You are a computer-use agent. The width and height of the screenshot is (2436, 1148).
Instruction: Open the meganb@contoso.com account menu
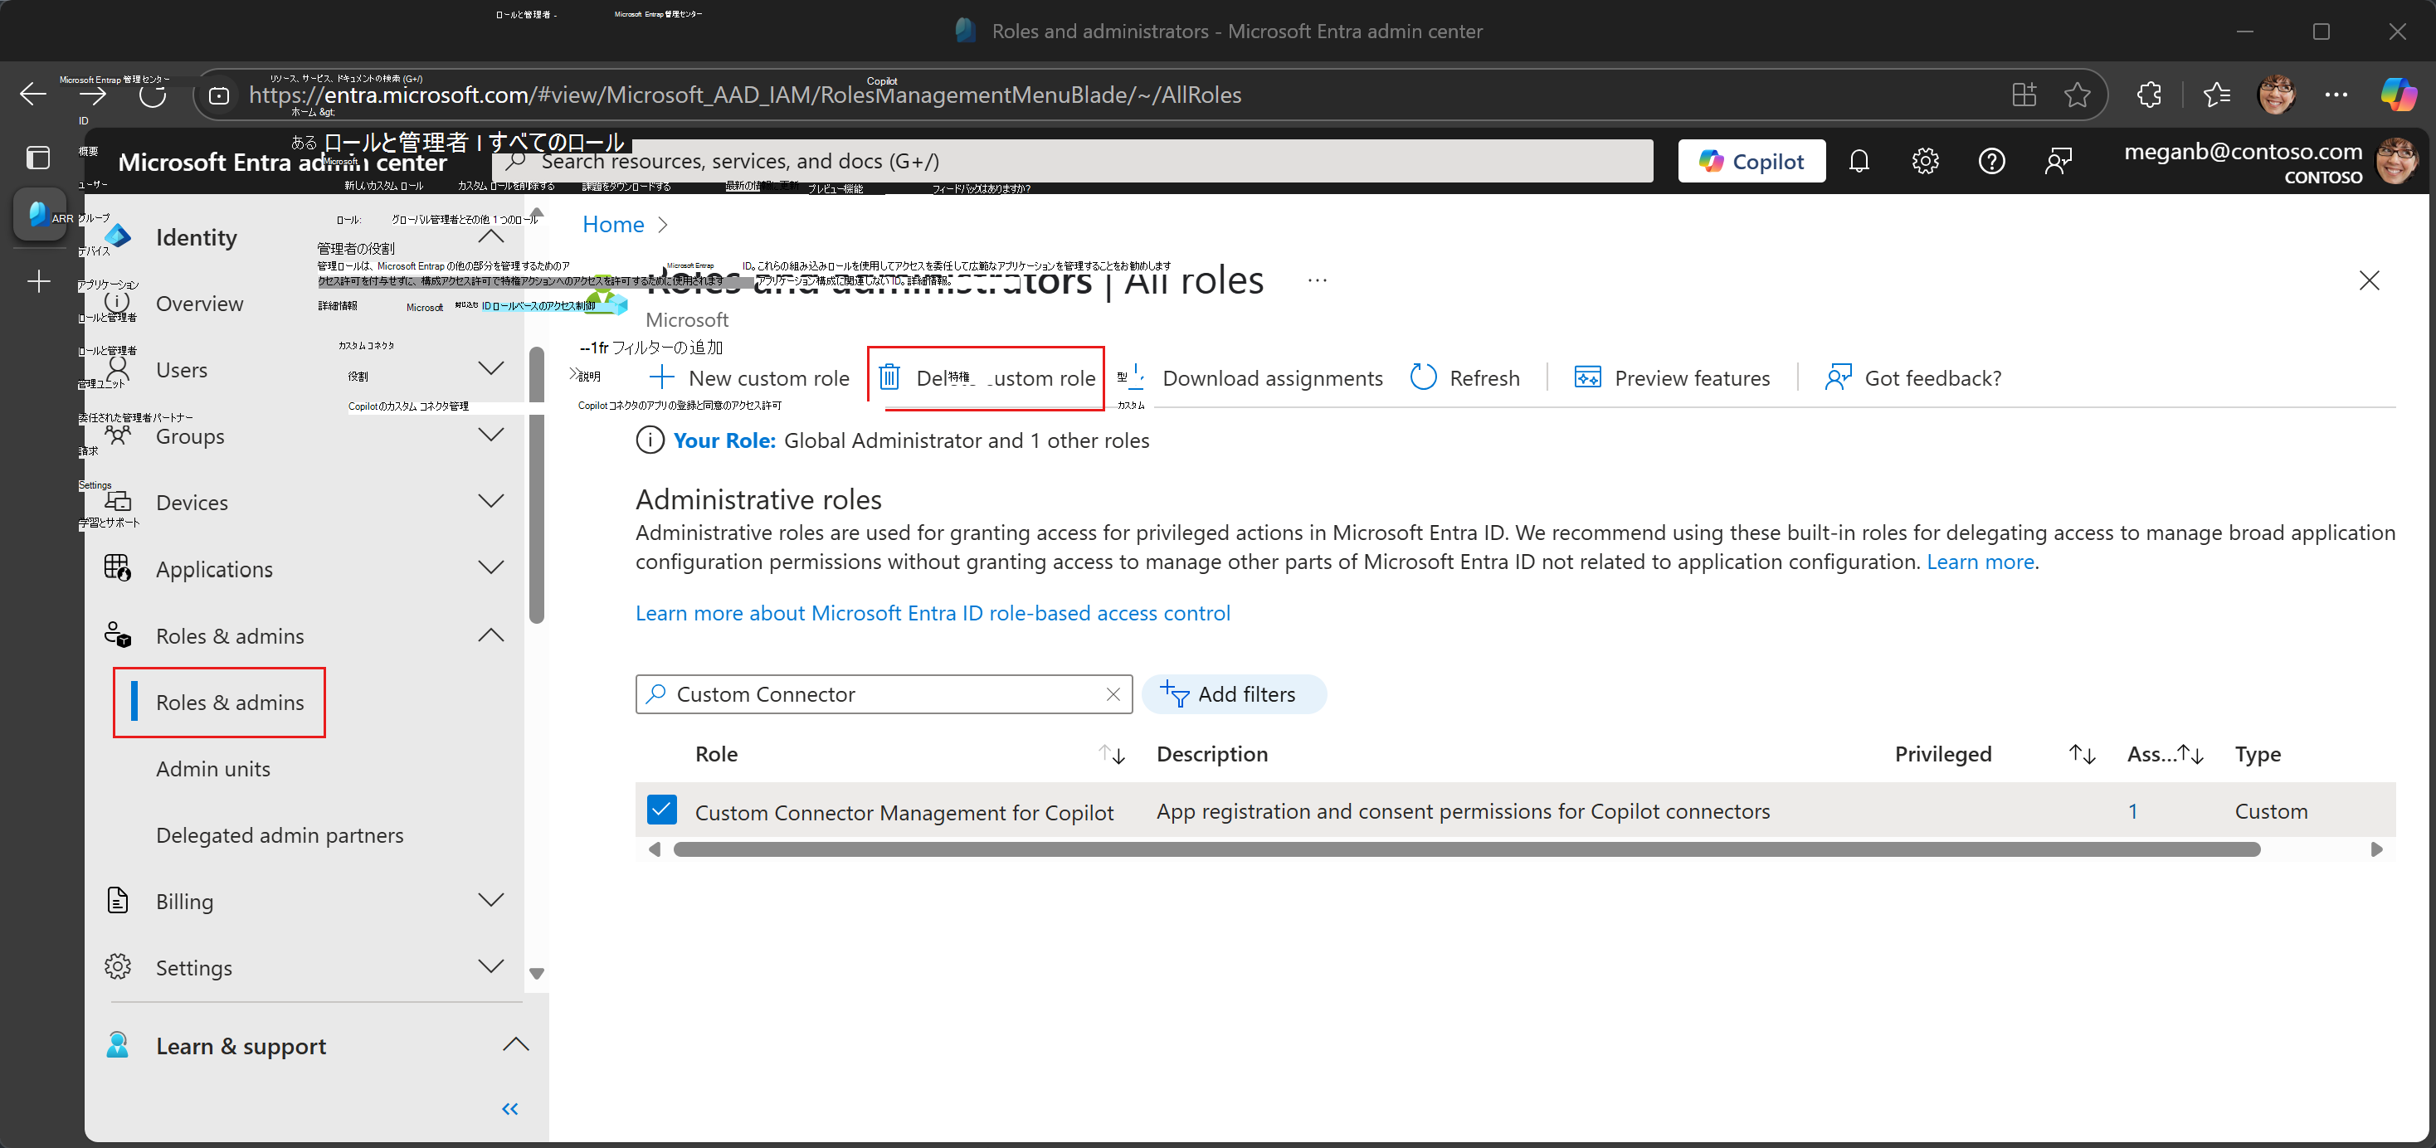[x=2271, y=162]
